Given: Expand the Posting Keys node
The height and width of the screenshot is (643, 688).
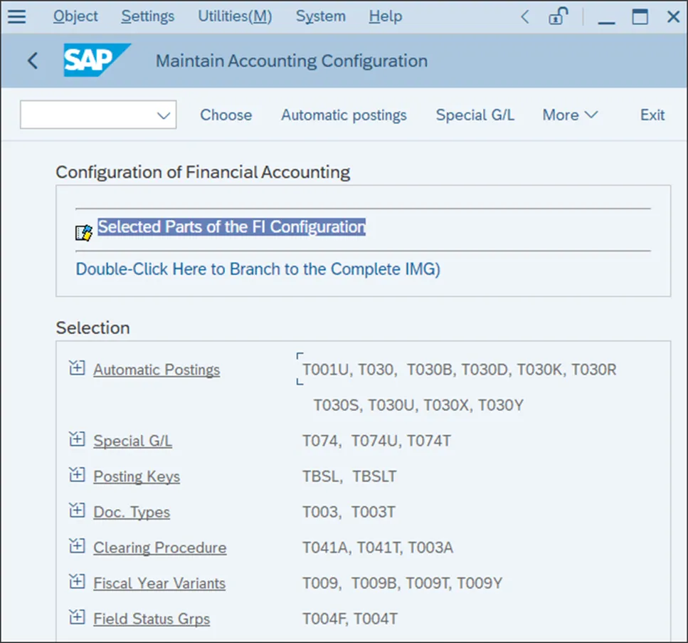Looking at the screenshot, I should coord(77,475).
